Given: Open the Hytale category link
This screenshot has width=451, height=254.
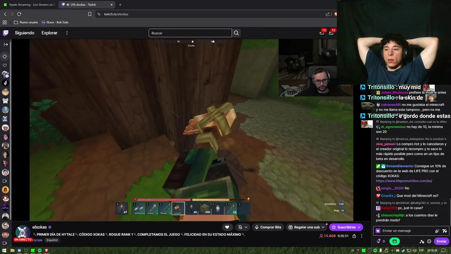Looking at the screenshot, I should (x=37, y=240).
